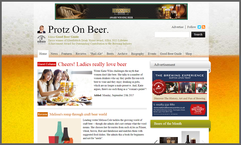241x145 pixels.
Task: Click the Roger Protz portrait logo
Action: 41,30
